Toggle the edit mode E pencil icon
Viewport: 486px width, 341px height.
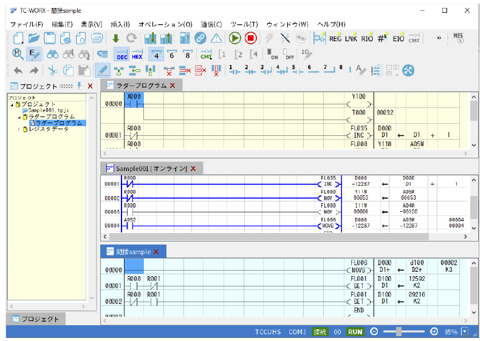coord(33,54)
